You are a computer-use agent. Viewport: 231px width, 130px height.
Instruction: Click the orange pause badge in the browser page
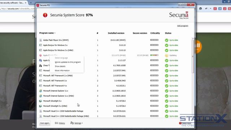click(198, 47)
